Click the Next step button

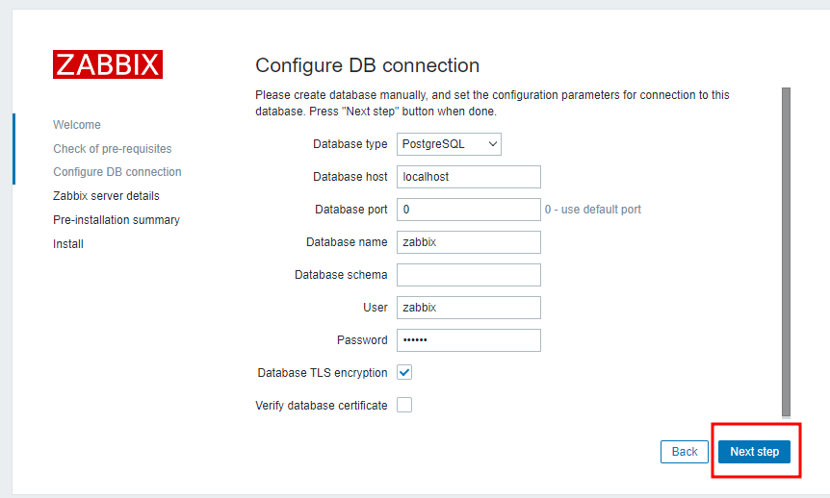(x=754, y=452)
